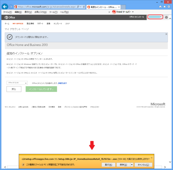The width and height of the screenshot is (173, 170).
Task: Click the Office のインストール header link
Action: (137, 17)
